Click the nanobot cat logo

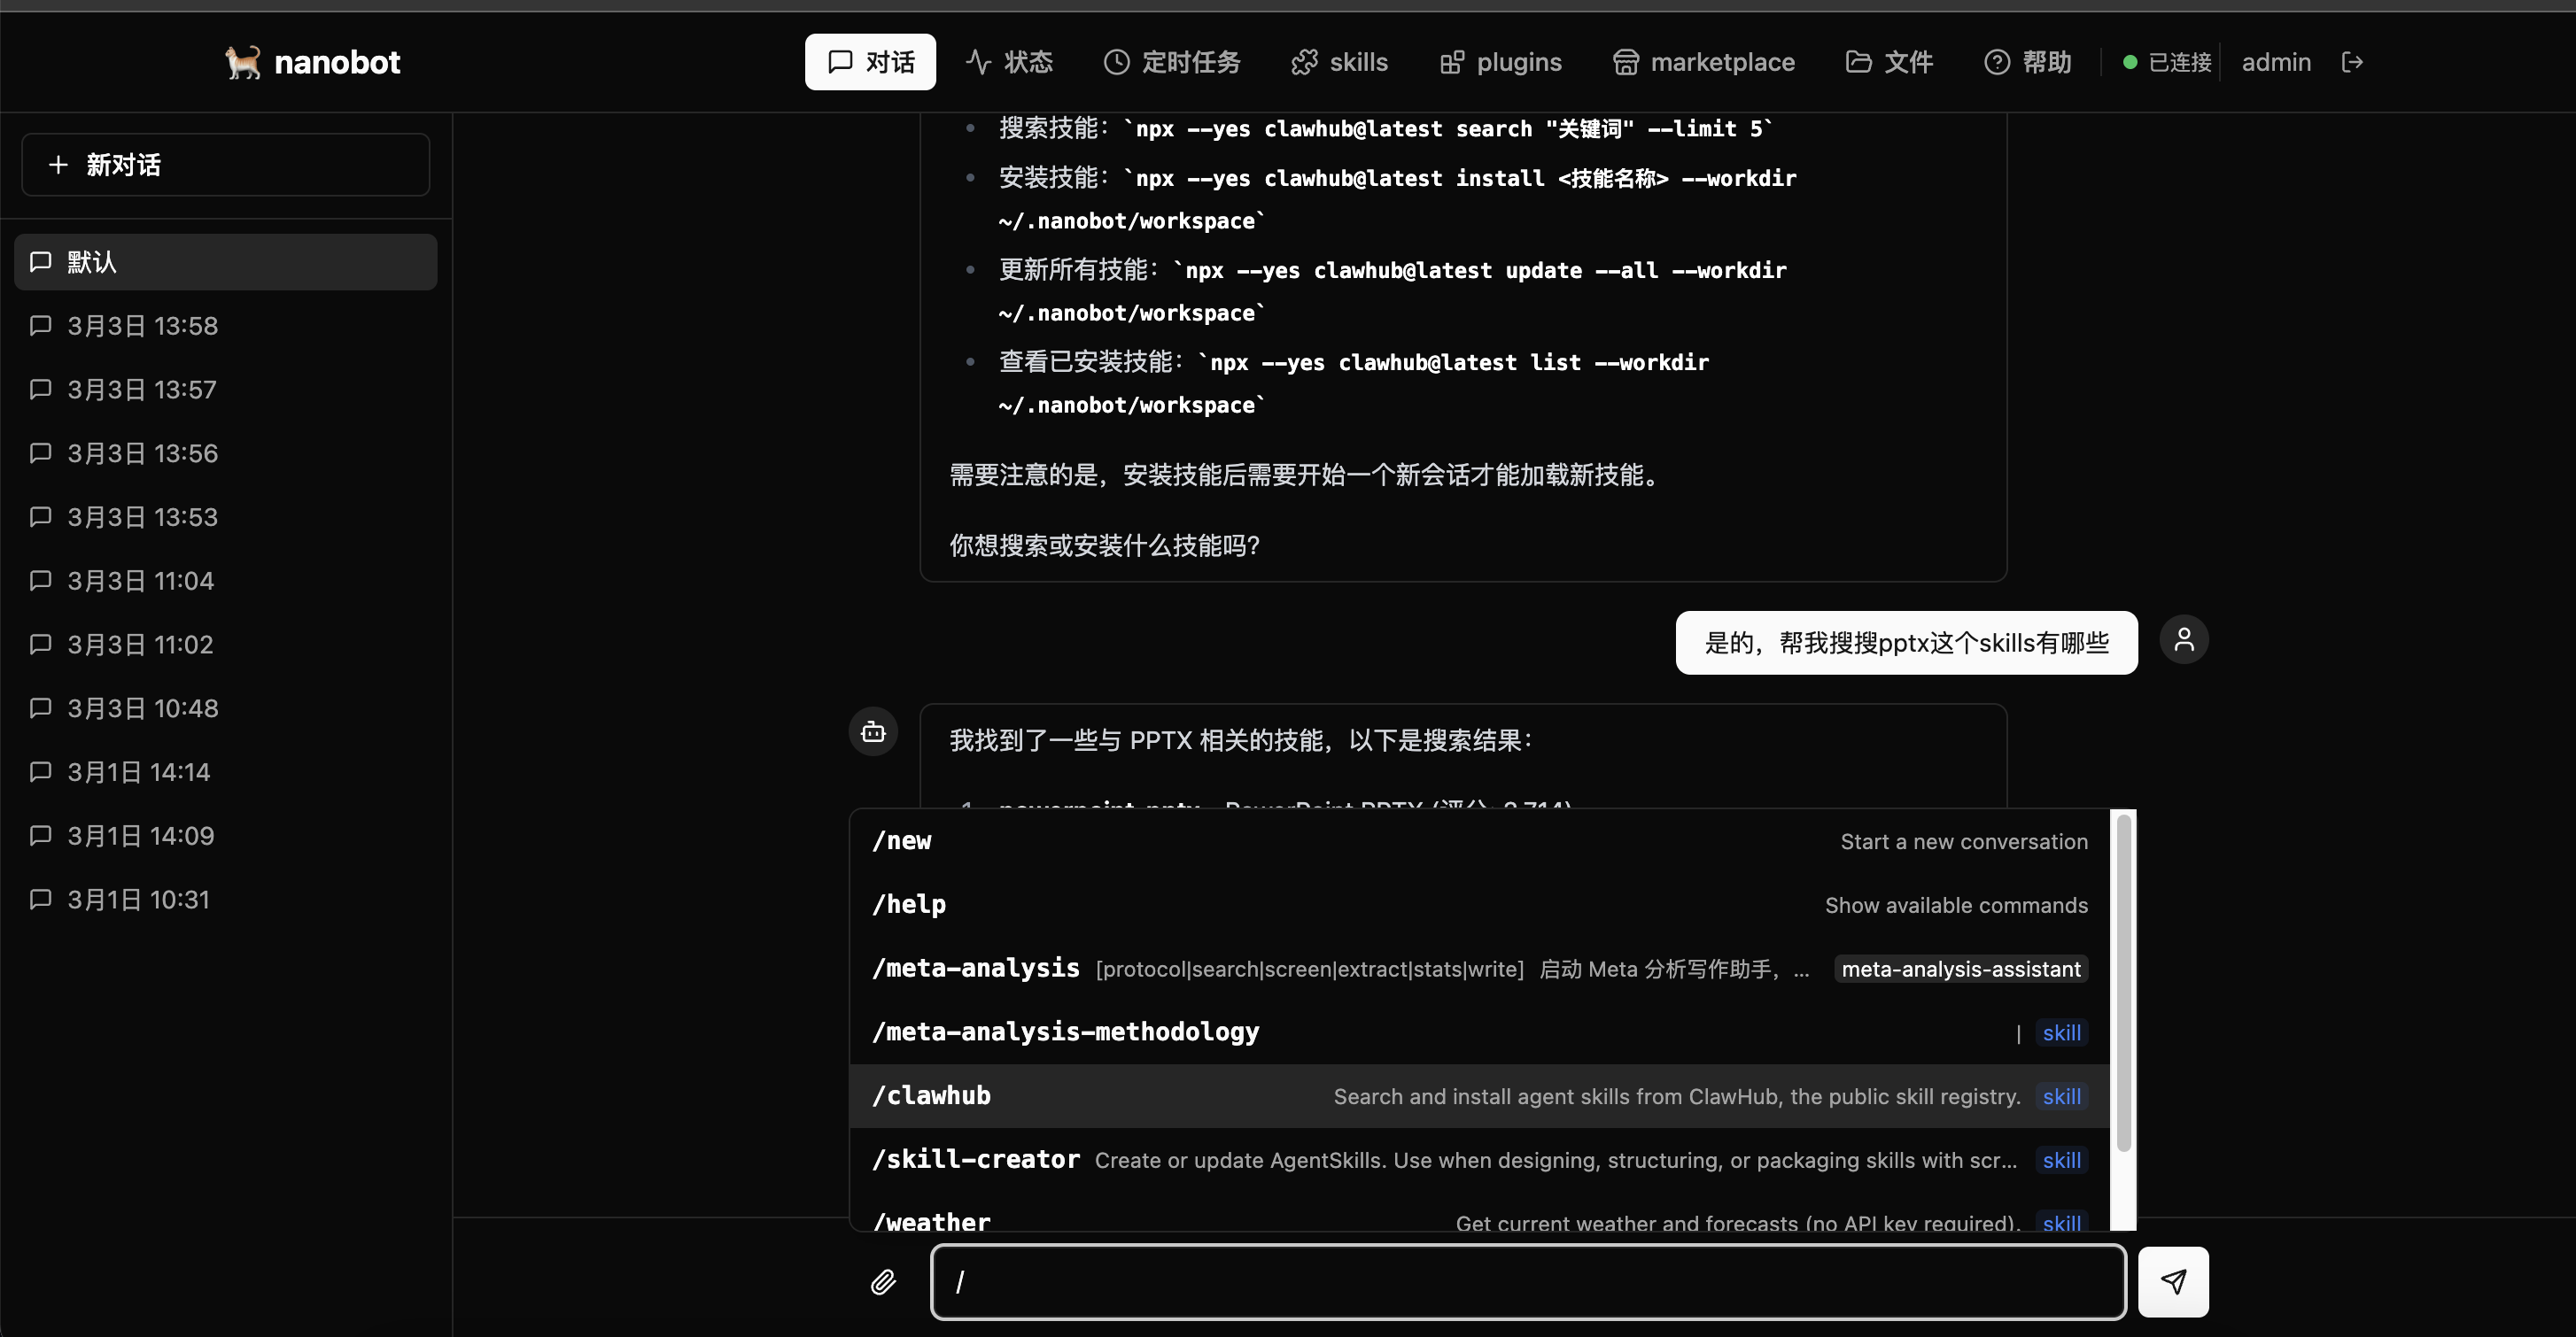[242, 62]
